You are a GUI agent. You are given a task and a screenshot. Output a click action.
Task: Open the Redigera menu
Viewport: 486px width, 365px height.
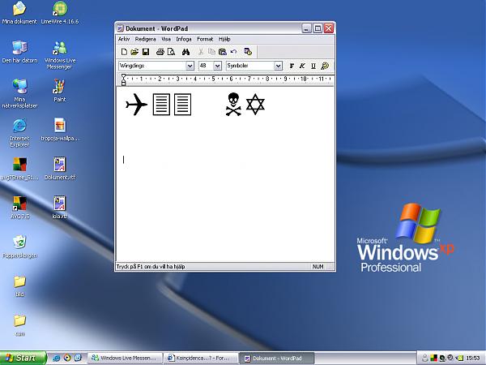(x=145, y=39)
